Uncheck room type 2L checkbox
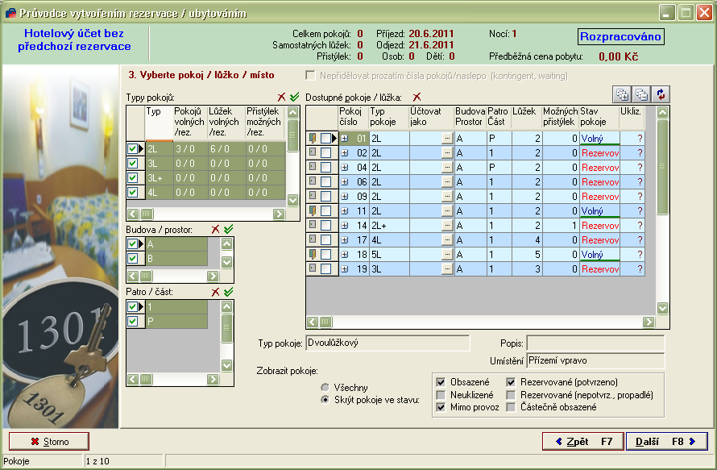717x470 pixels. click(x=133, y=148)
